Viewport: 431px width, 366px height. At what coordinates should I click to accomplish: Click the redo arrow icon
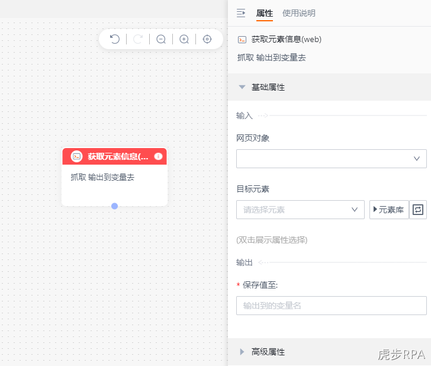tap(138, 39)
